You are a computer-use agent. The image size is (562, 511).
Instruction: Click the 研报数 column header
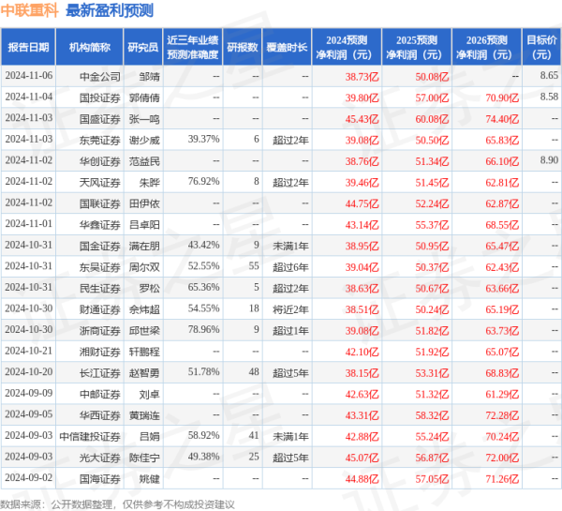(243, 47)
